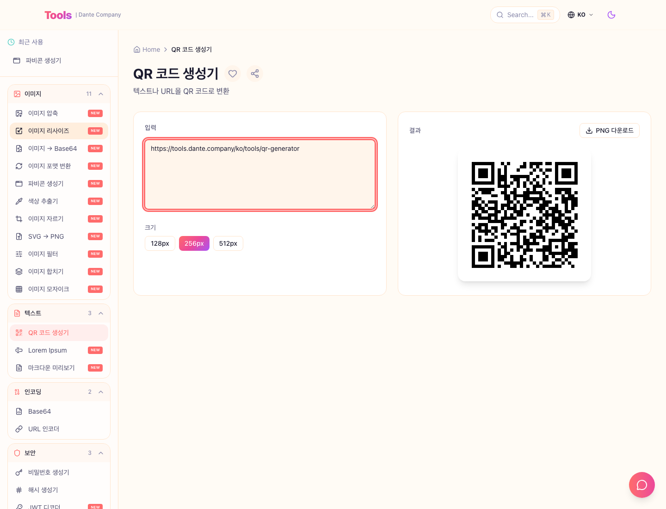
Task: Open 이미지 → Base64 tool
Action: tap(59, 149)
